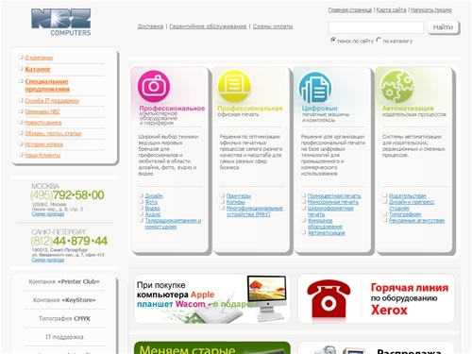The height and width of the screenshot is (354, 472).
Task: Open 'О компании' in the sidebar menu
Action: [39, 58]
